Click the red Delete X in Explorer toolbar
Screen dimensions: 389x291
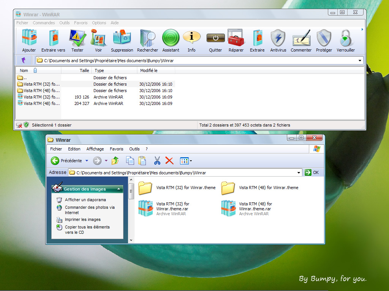tap(169, 161)
